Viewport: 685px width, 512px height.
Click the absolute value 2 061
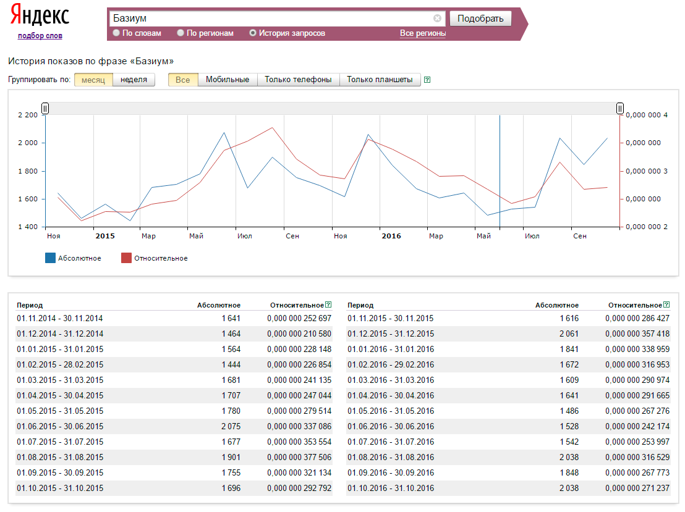tap(569, 334)
